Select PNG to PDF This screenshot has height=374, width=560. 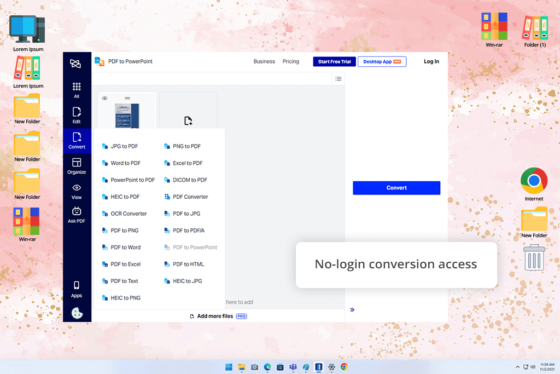coord(183,146)
